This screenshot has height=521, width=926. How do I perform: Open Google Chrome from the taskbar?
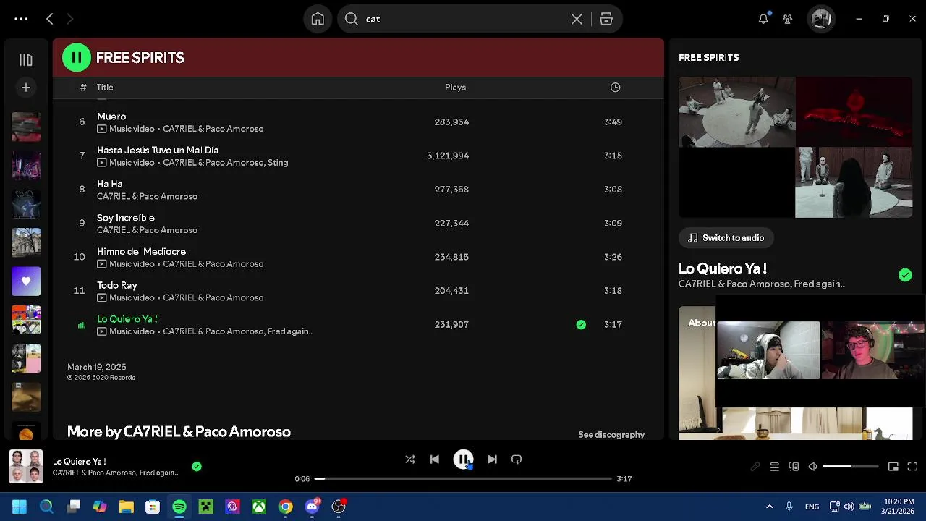point(286,507)
